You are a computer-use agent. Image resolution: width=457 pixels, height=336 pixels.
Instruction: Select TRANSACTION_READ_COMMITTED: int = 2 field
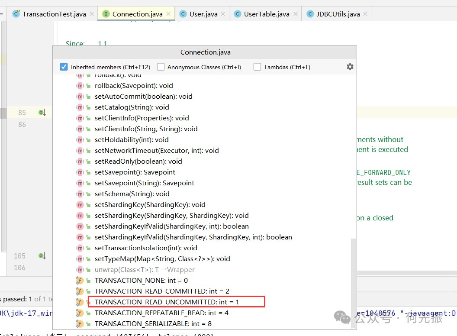coord(162,291)
